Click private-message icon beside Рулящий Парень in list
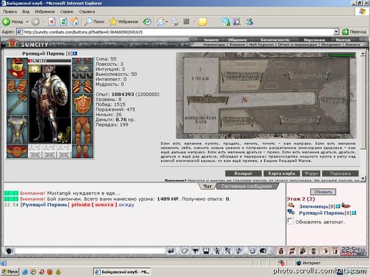The image size is (370, 277). 290,212
